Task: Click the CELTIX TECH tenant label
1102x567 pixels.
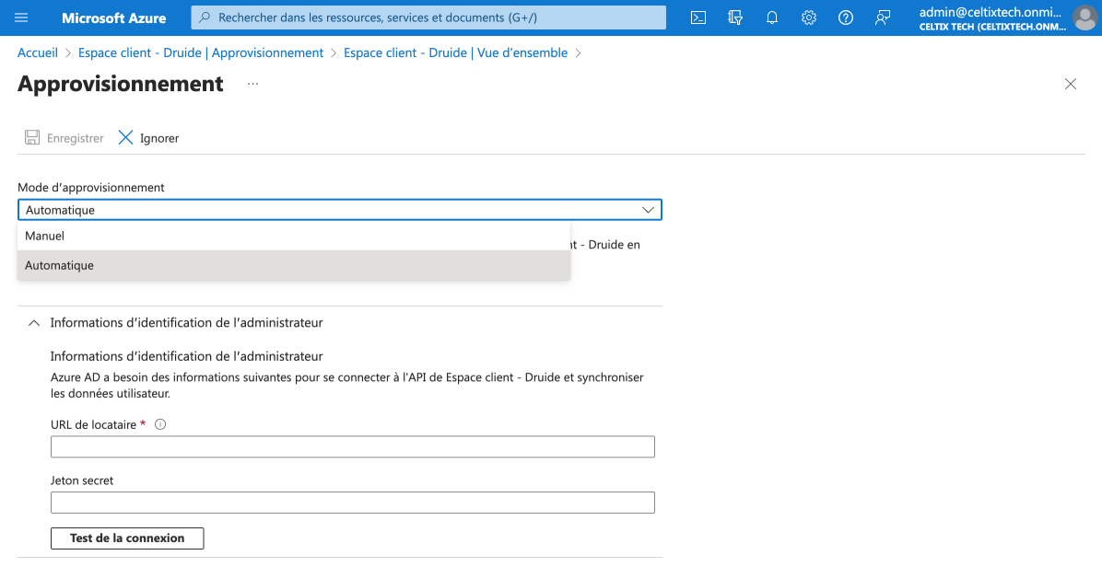Action: coord(993,27)
